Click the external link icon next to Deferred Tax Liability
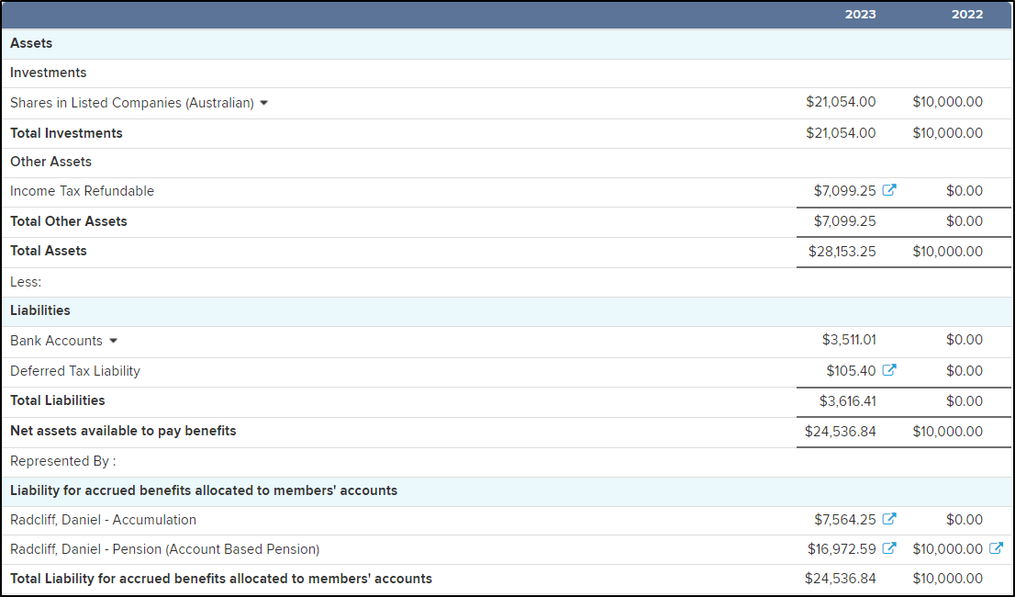This screenshot has width=1015, height=597. tap(888, 370)
